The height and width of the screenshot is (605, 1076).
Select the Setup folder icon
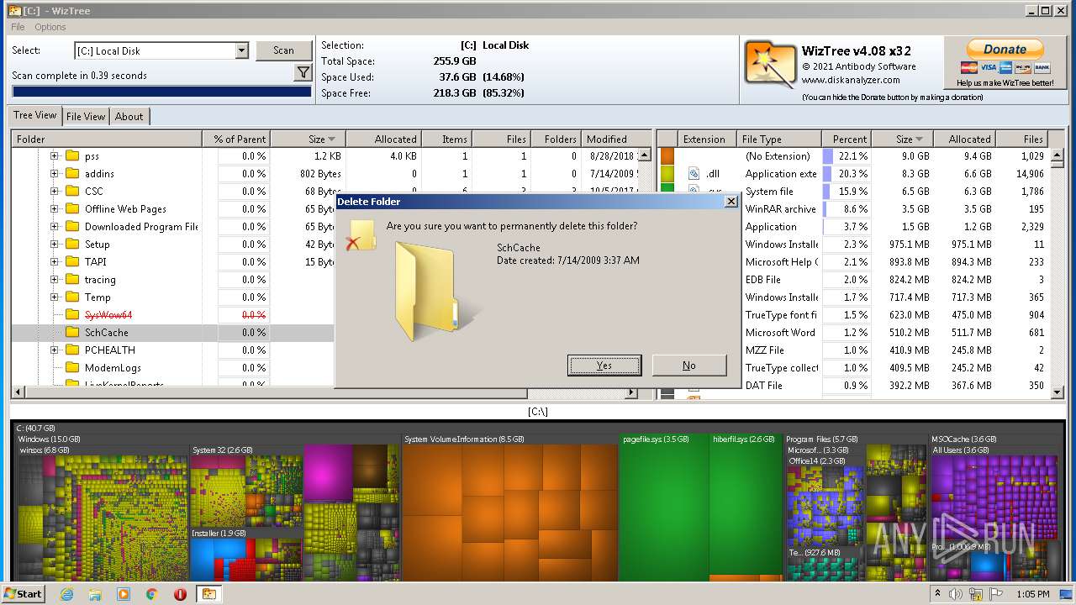pyautogui.click(x=72, y=245)
